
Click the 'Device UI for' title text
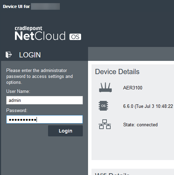coord(16,7)
